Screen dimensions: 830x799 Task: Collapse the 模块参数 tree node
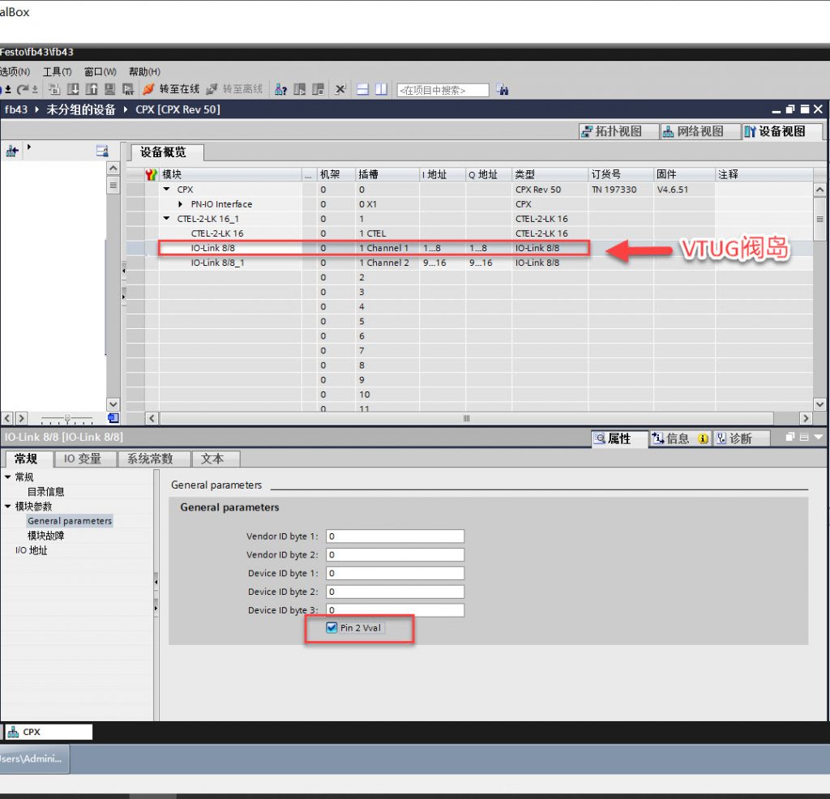point(8,506)
